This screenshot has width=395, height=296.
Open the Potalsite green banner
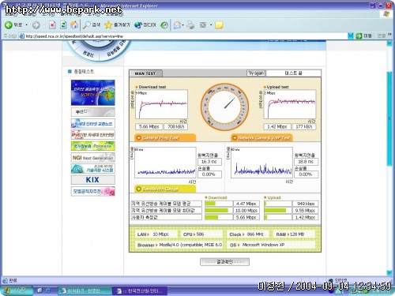(93, 146)
